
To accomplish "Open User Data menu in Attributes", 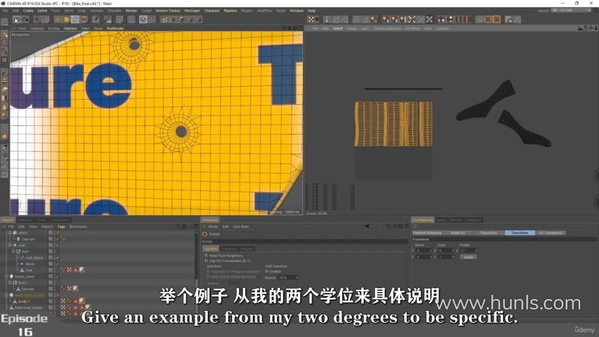I will [241, 227].
